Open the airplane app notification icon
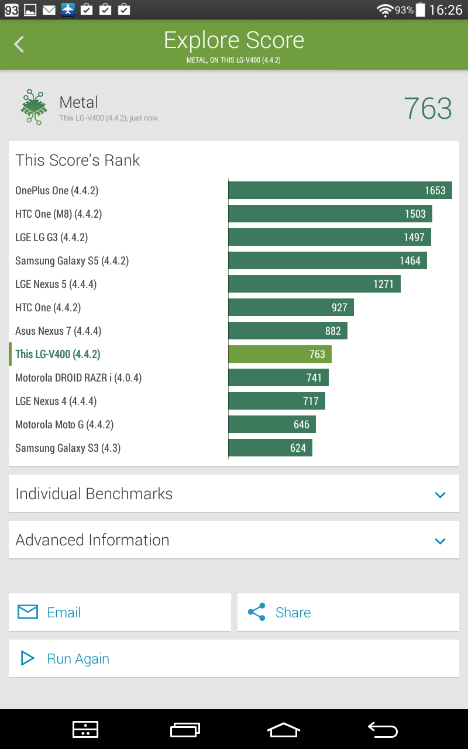 coord(68,9)
